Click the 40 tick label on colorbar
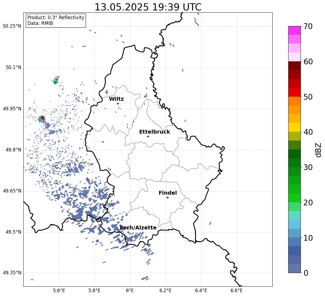 pyautogui.click(x=308, y=132)
